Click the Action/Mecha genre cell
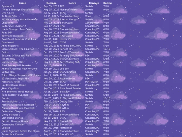182x137 pixels. pyautogui.click(x=67, y=78)
